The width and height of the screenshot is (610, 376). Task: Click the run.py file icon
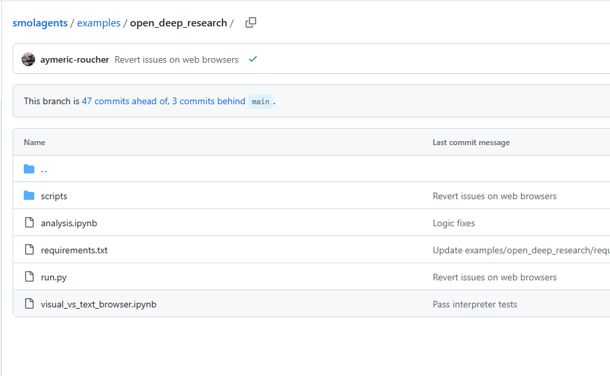29,277
